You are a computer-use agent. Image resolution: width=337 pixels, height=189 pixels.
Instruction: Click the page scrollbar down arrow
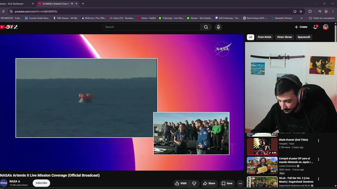[335, 186]
